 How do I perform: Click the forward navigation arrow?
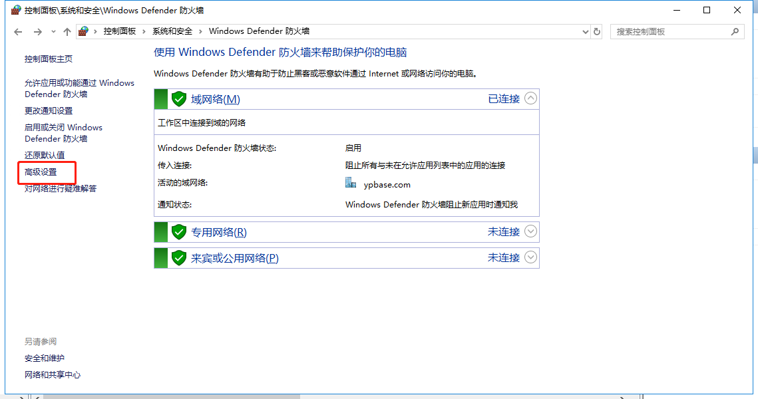[37, 32]
